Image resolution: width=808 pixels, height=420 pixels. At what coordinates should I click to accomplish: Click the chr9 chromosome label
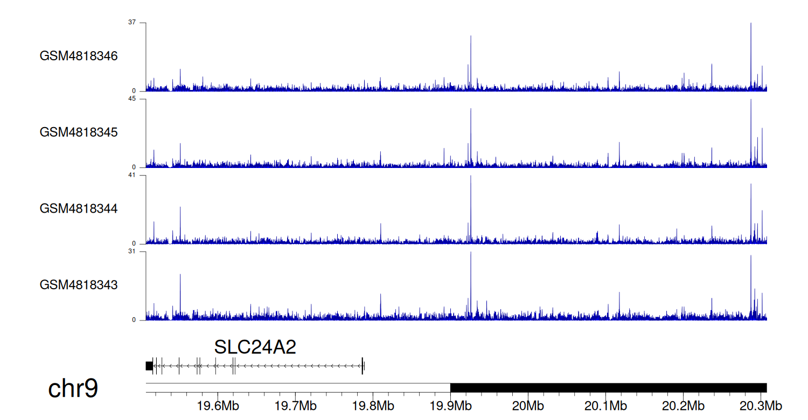pos(73,389)
